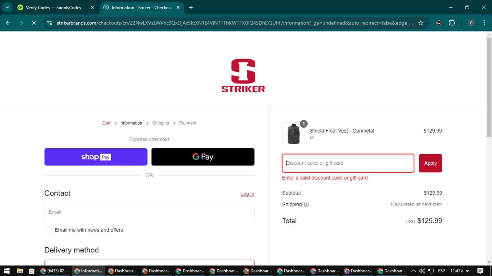The image size is (492, 276).
Task: Click the browser address bar URL
Action: tap(235, 23)
